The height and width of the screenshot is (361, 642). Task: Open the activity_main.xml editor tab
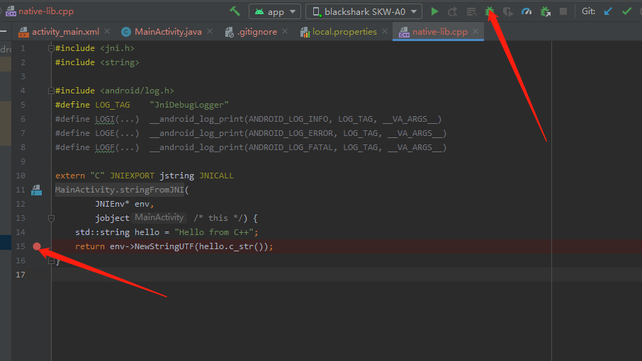tap(65, 32)
